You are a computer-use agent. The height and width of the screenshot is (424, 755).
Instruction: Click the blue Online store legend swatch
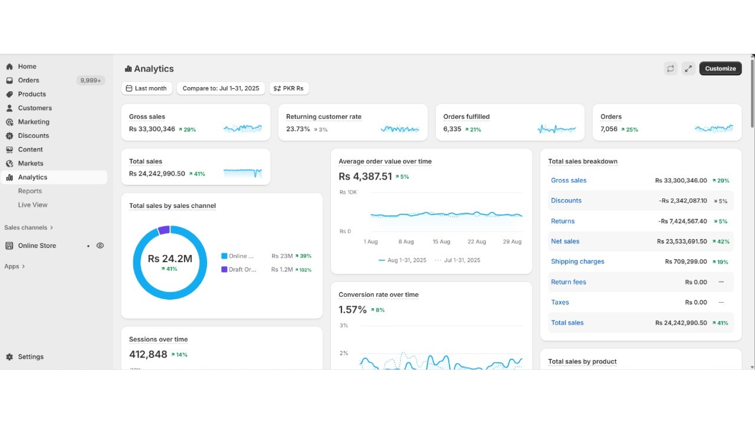tap(224, 256)
